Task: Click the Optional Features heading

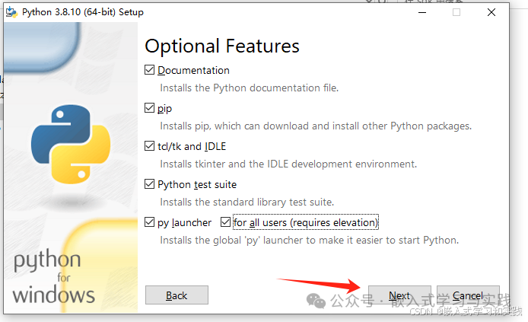Action: click(x=222, y=46)
